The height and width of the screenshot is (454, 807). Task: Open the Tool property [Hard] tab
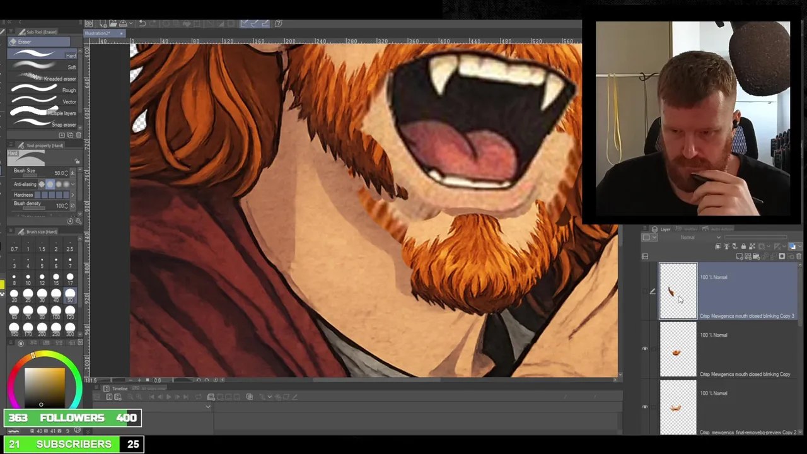tap(40, 146)
